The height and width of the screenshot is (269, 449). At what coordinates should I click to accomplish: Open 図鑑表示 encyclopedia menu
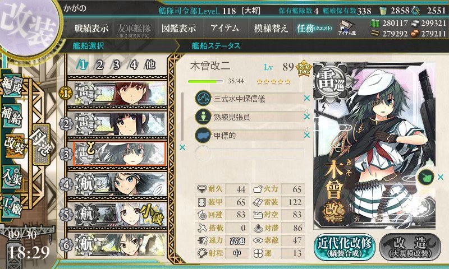click(x=178, y=28)
